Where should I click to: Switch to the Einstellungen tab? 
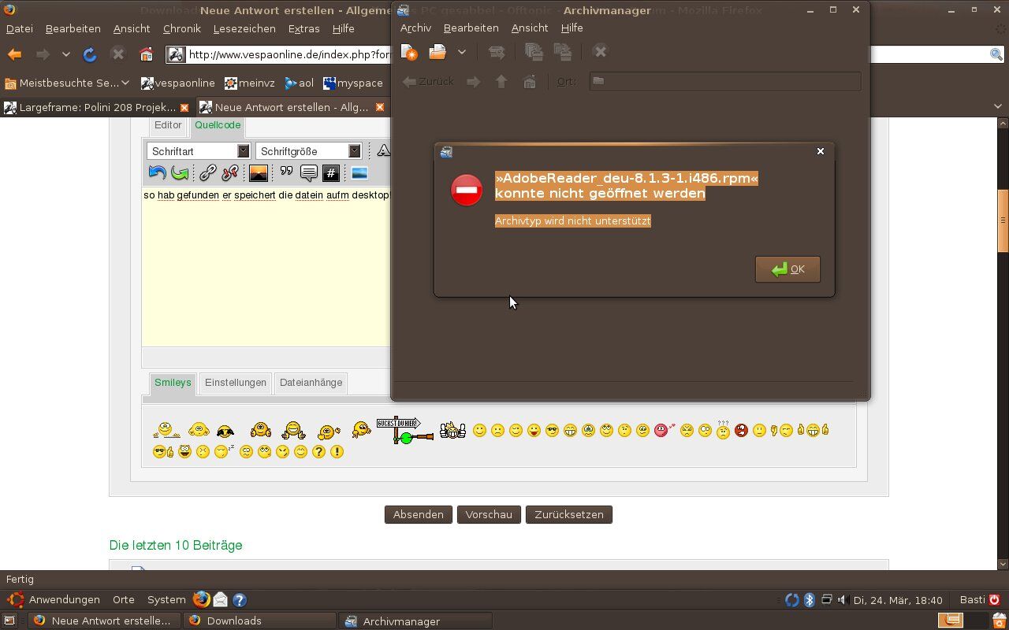coord(235,383)
